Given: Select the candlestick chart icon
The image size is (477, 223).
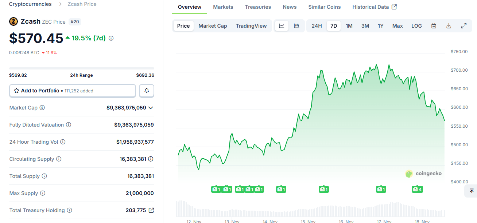Looking at the screenshot, I should pos(296,26).
